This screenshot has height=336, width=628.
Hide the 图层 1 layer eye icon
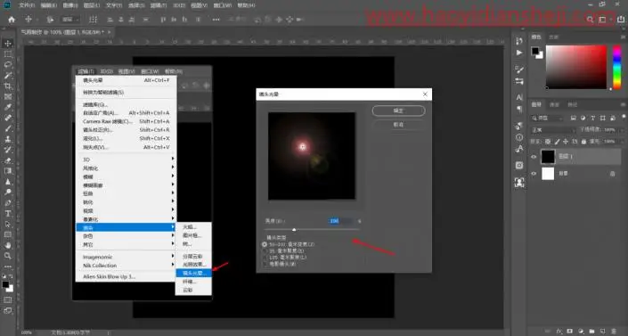(534, 157)
